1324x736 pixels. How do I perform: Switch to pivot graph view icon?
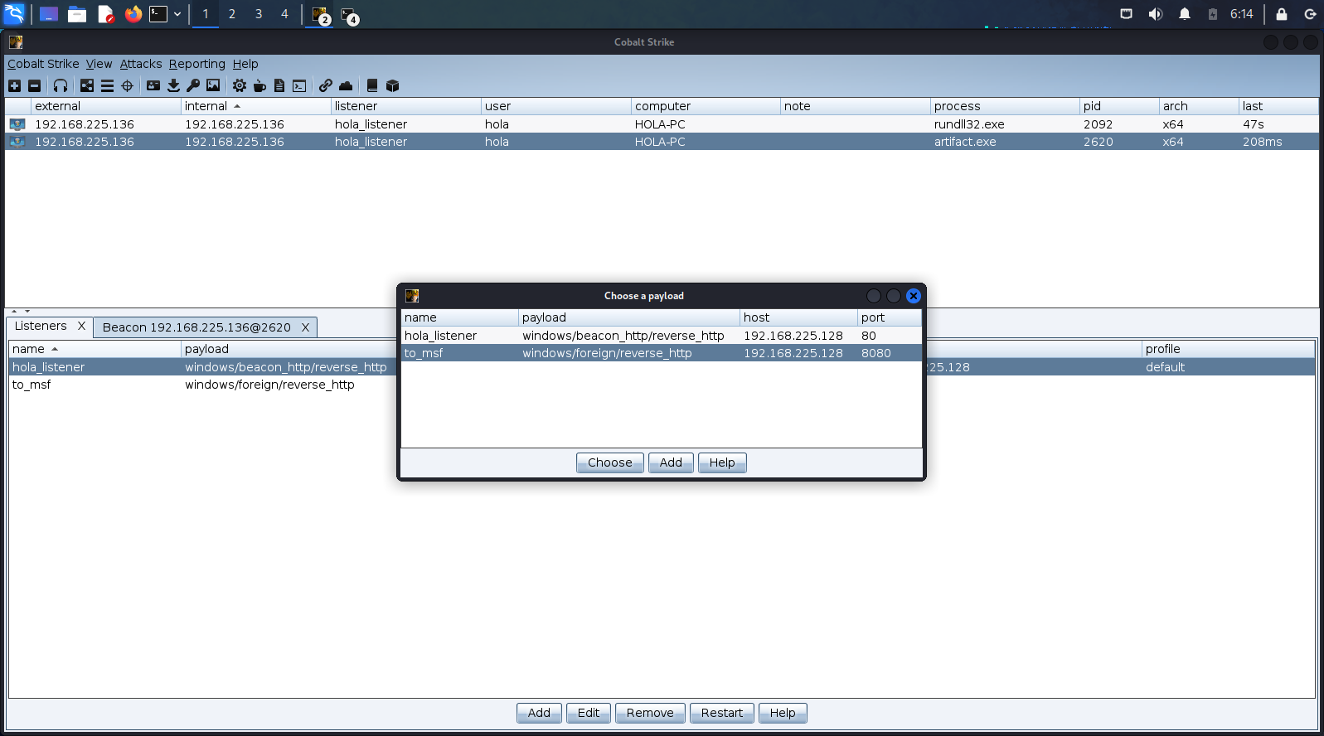(x=87, y=85)
